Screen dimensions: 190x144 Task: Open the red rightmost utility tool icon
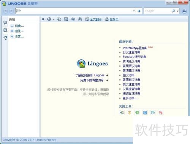[161, 113]
